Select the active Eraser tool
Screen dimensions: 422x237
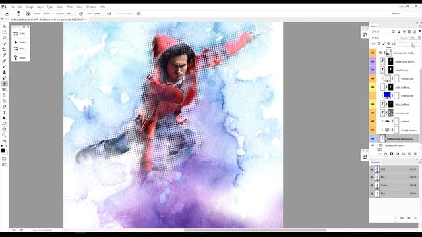click(x=4, y=84)
